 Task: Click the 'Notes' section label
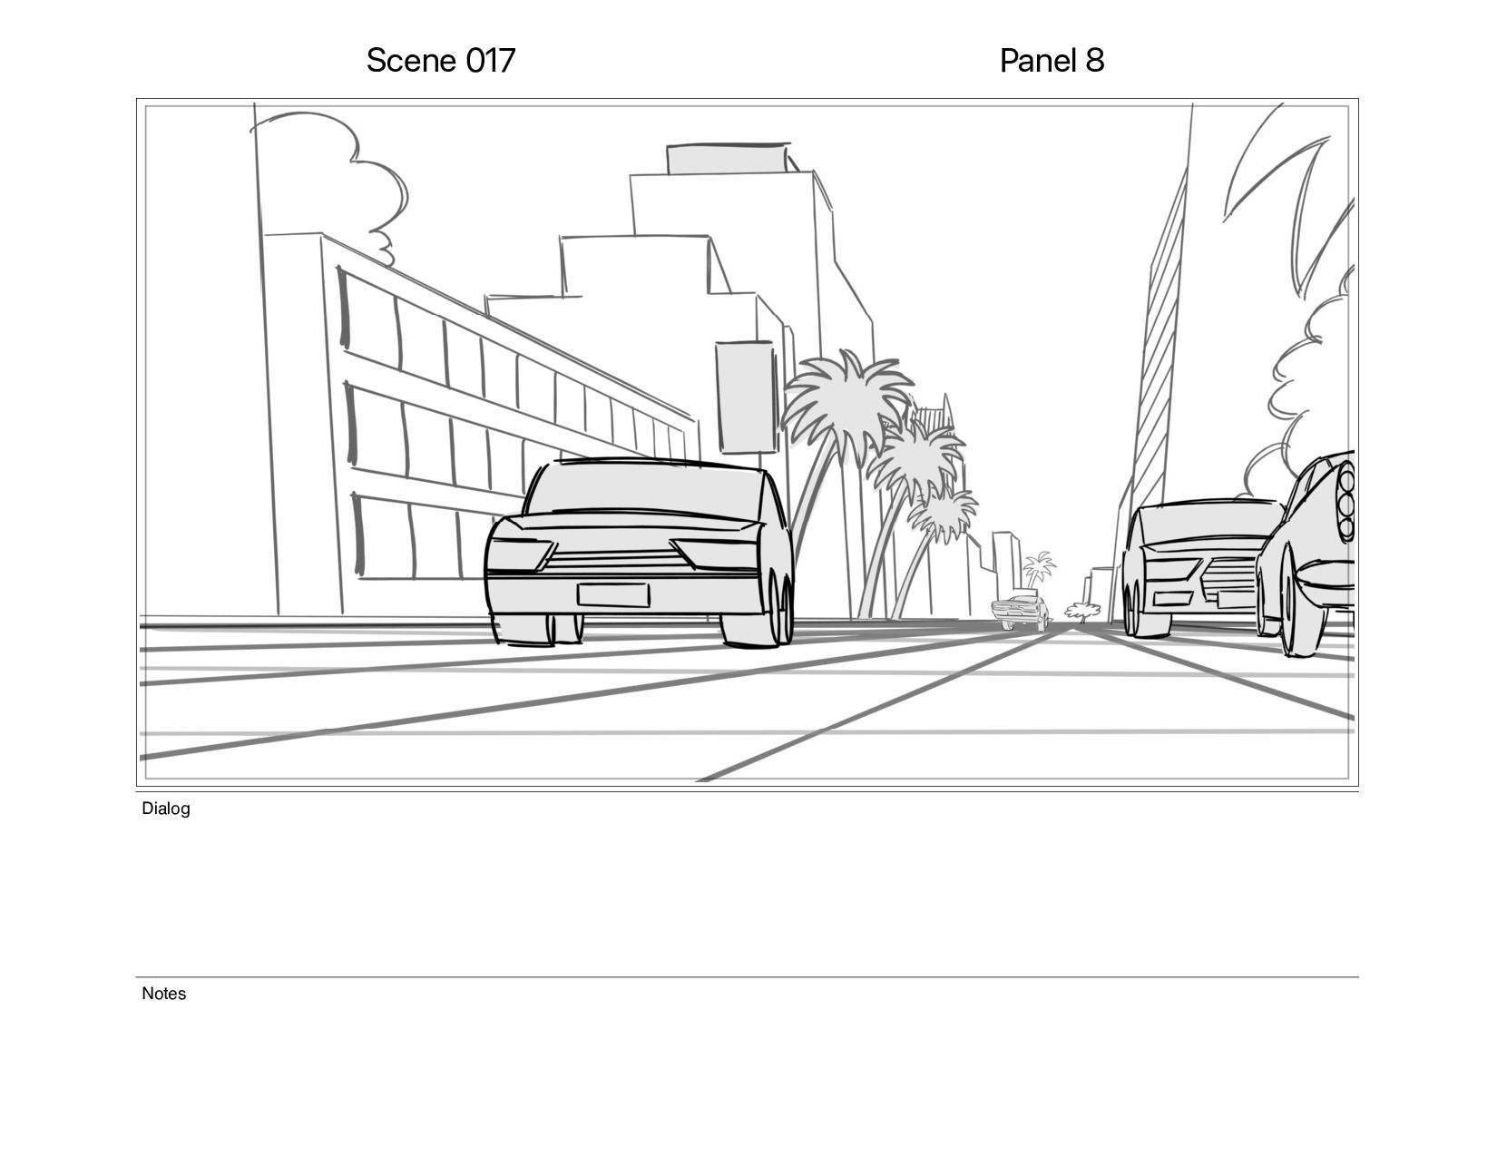point(164,994)
